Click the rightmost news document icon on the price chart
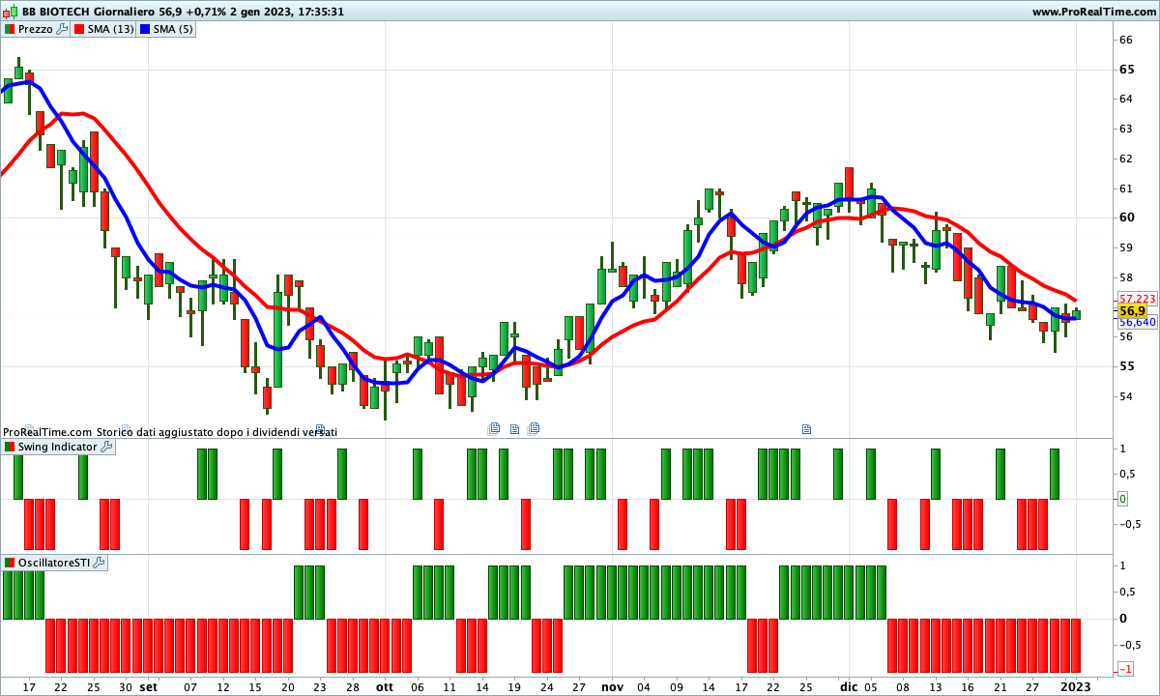The width and height of the screenshot is (1160, 696). 806,428
